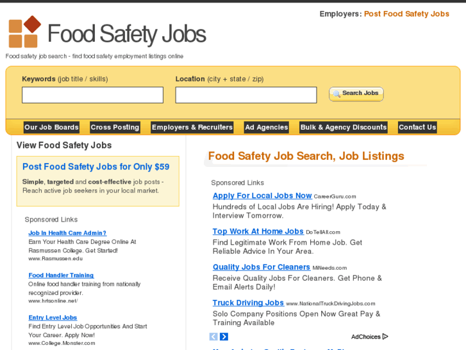The height and width of the screenshot is (350, 466).
Task: Open Bulk & Agency Discounts page
Action: tap(344, 127)
